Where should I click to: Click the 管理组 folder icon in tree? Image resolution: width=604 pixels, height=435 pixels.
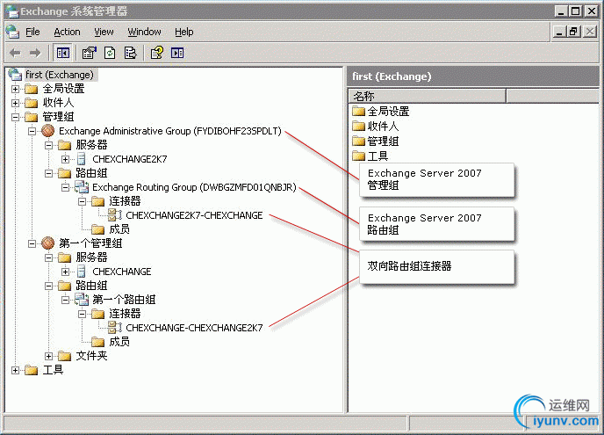pyautogui.click(x=32, y=117)
